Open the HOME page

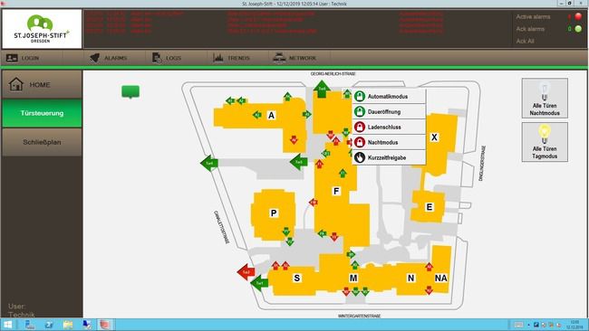pos(42,85)
